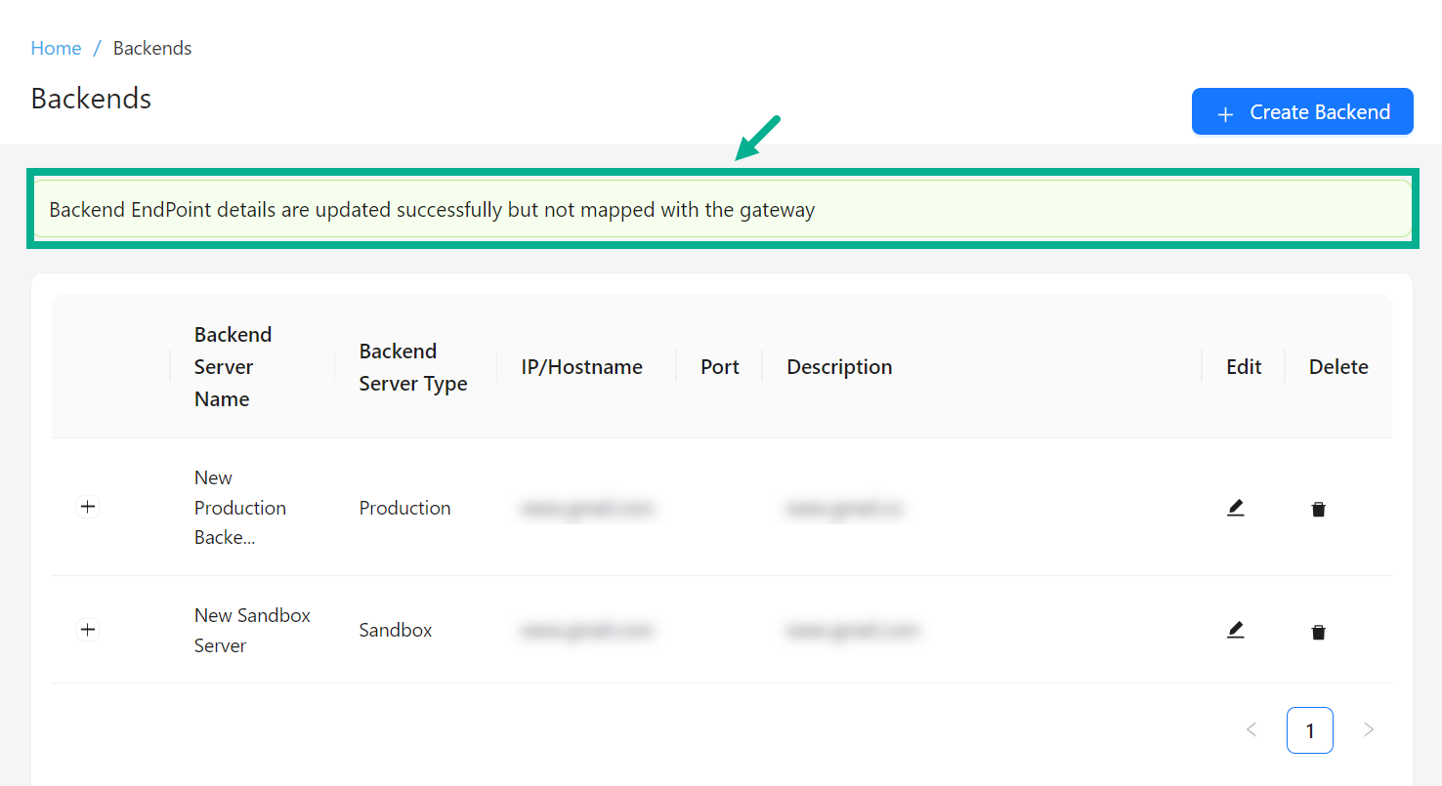Select the Backends breadcrumb item
The image size is (1442, 786).
click(151, 48)
